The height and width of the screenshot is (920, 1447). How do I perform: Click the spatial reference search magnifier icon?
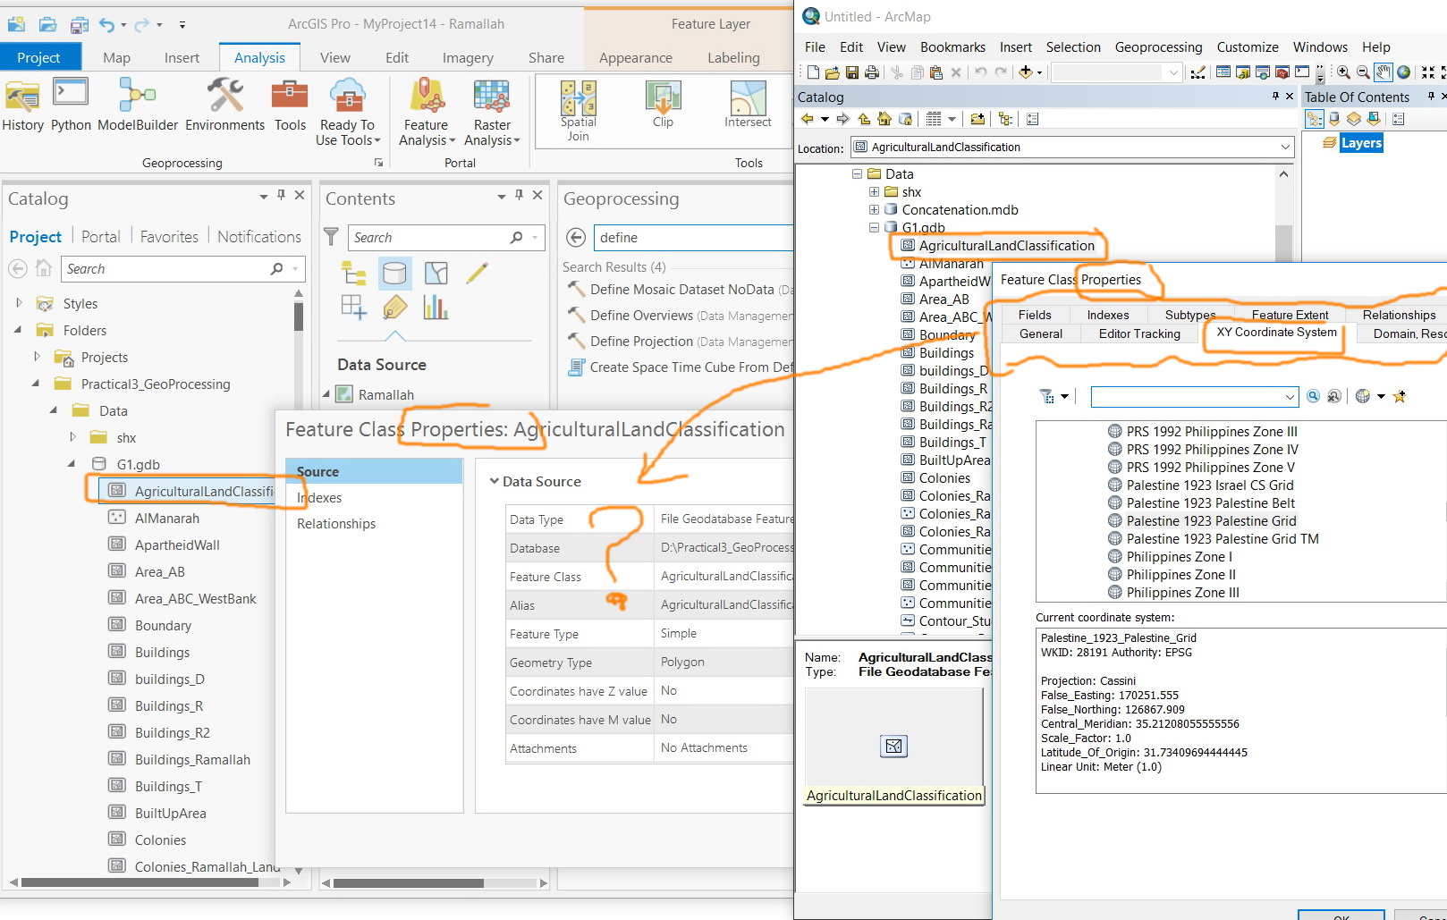pyautogui.click(x=1313, y=396)
